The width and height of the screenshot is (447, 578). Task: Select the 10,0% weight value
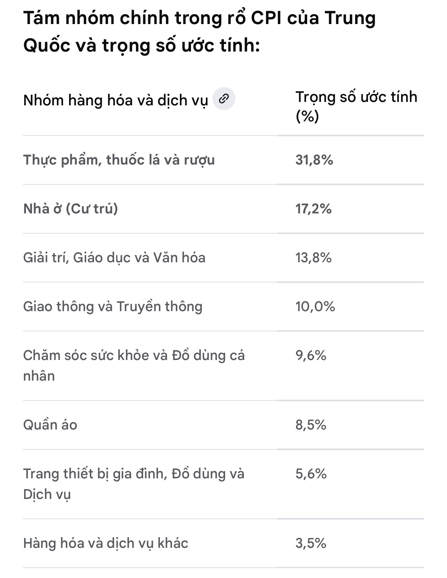315,306
